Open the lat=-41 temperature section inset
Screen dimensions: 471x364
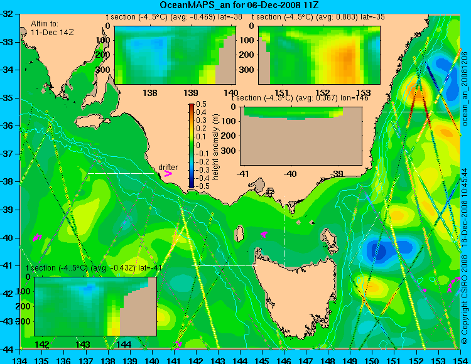coord(95,306)
